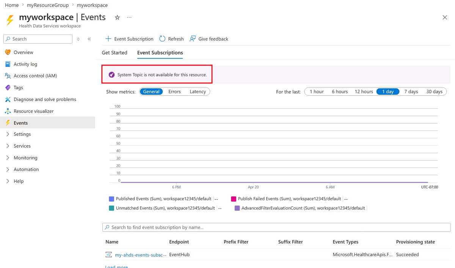Toggle Unmatched Events teal legend swatch
The width and height of the screenshot is (455, 268).
click(111, 208)
